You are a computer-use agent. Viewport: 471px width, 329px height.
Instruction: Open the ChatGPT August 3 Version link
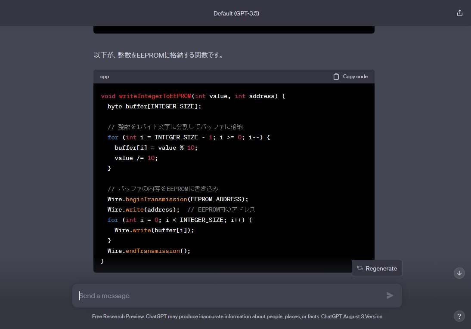click(x=351, y=317)
